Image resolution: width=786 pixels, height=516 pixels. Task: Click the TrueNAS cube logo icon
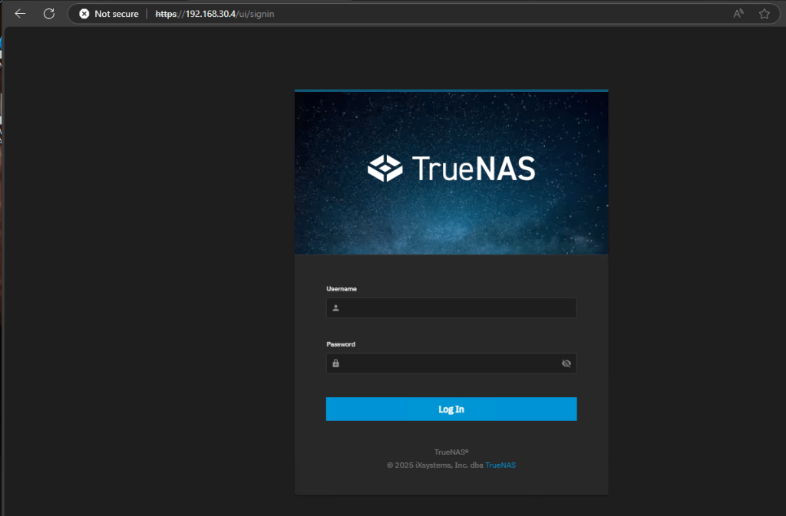[x=385, y=168]
